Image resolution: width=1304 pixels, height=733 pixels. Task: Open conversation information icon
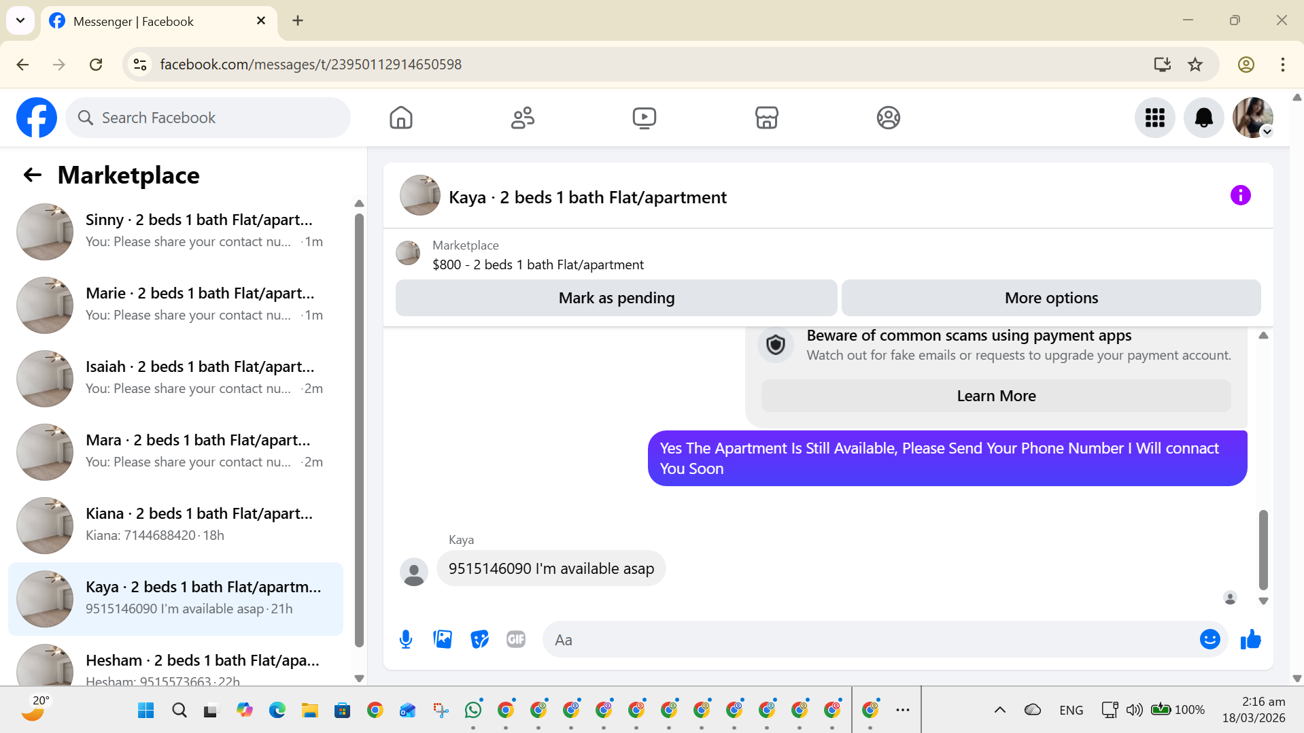pyautogui.click(x=1240, y=196)
